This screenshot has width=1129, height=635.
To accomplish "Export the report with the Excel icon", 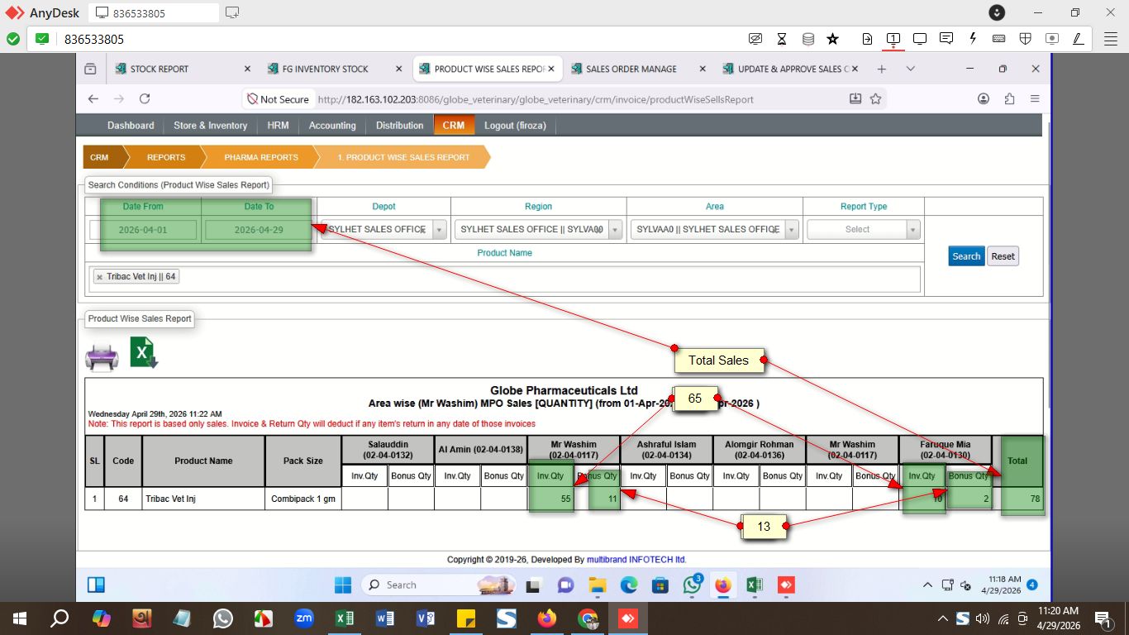I will (x=144, y=353).
